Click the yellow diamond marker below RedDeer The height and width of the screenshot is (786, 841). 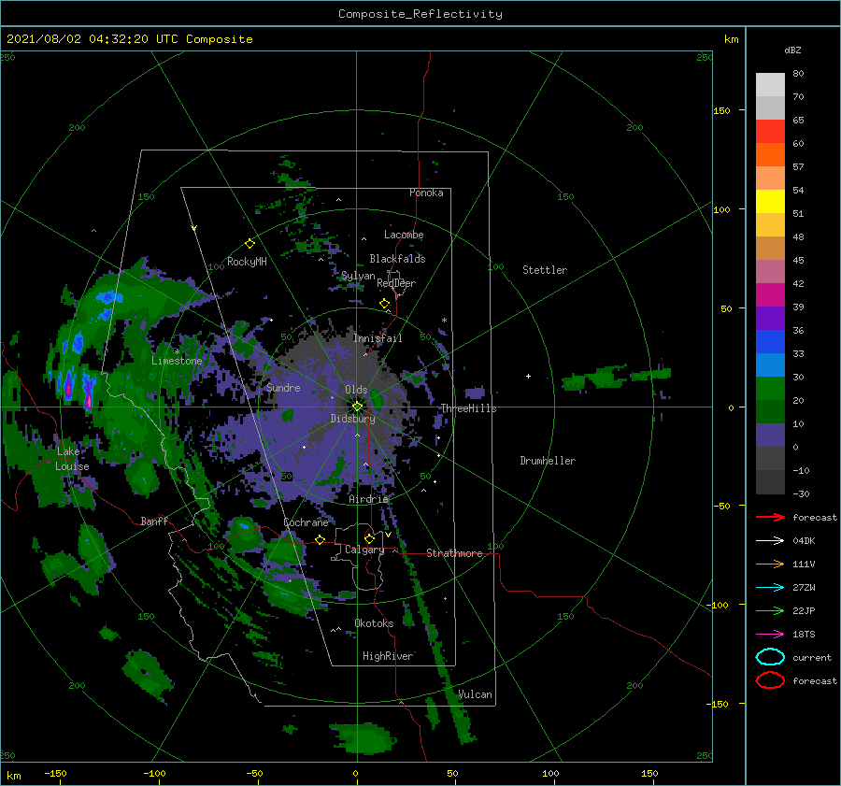click(x=385, y=304)
